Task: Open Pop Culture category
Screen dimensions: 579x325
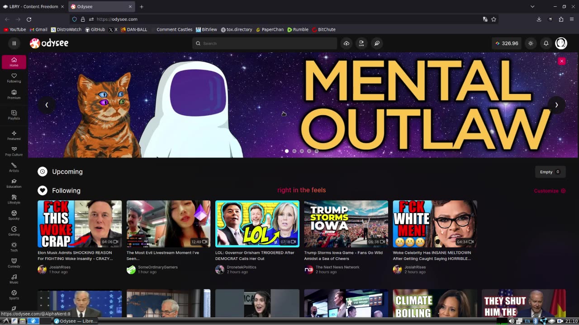Action: pyautogui.click(x=14, y=151)
